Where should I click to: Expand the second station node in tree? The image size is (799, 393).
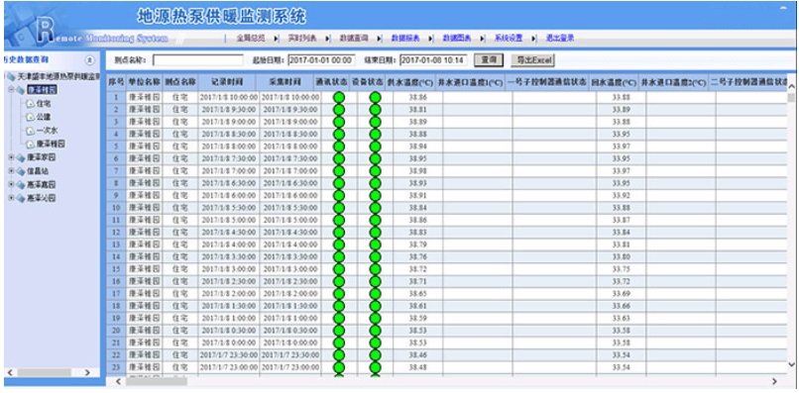point(11,157)
